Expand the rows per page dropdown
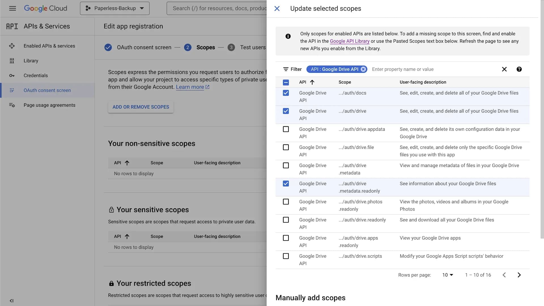 (447, 275)
